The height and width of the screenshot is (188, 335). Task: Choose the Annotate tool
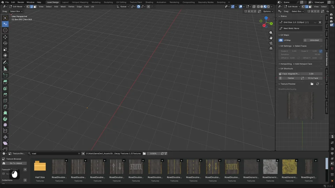tap(5, 62)
